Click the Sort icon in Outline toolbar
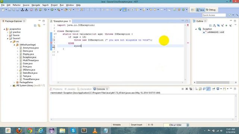The height and width of the screenshot is (134, 239). pyautogui.click(x=214, y=26)
